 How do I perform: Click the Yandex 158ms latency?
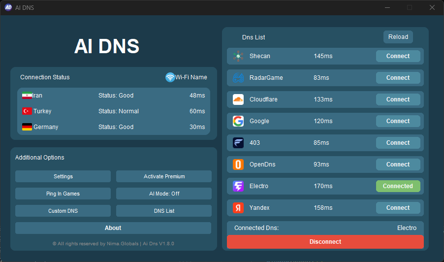(x=323, y=208)
